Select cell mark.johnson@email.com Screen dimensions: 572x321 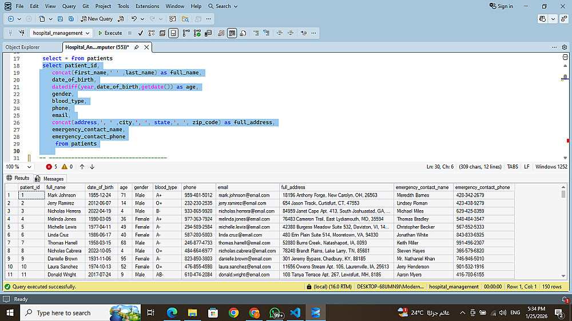[247, 195]
